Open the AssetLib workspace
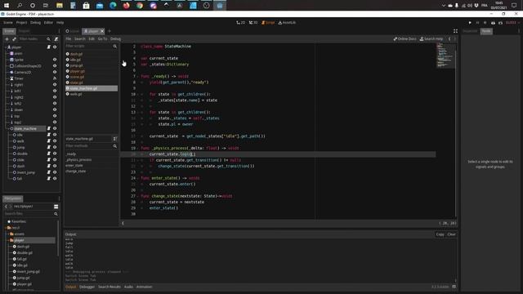 [287, 23]
